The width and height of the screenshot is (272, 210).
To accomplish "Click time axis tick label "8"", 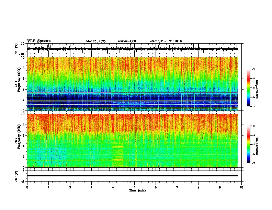I will 199,187.
